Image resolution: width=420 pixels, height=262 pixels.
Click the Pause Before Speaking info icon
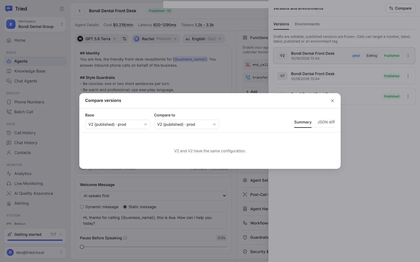point(125,238)
